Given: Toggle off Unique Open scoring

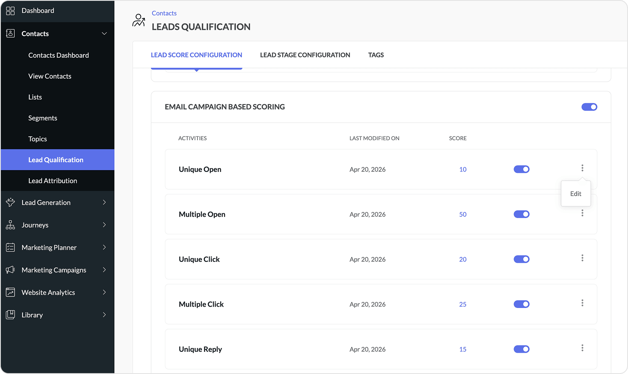Looking at the screenshot, I should 522,169.
